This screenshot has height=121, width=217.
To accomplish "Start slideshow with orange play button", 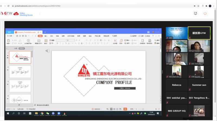I will coord(125,109).
